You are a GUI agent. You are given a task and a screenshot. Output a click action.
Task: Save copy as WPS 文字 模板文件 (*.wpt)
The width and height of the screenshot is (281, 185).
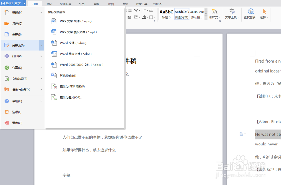click(84, 32)
